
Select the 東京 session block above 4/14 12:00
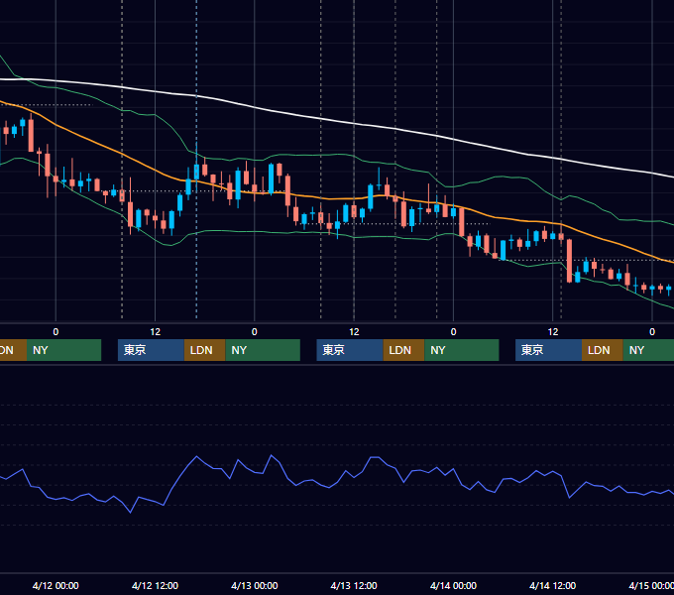click(548, 350)
